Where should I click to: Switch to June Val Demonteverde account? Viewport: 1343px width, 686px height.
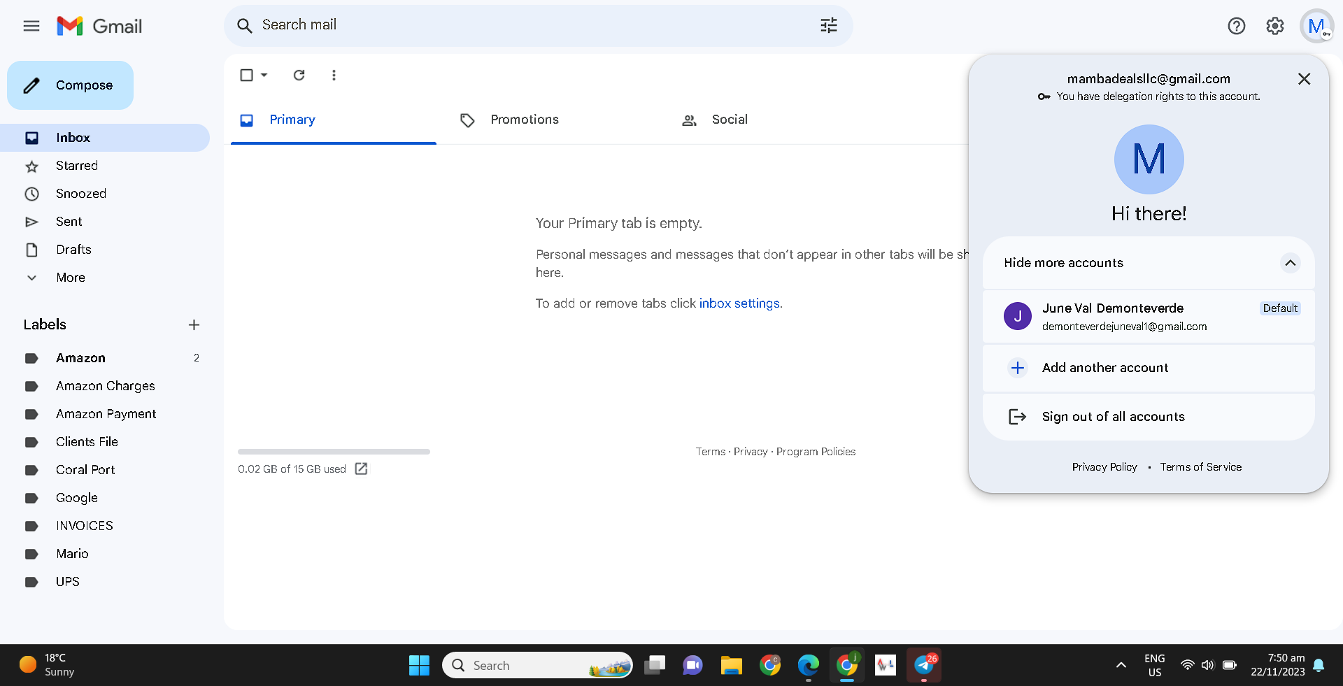coord(1149,317)
